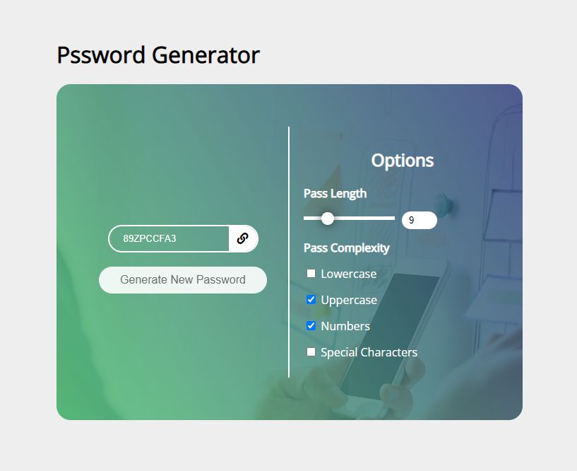The height and width of the screenshot is (471, 577).
Task: Click the Pass Length slider handle
Action: [x=328, y=219]
